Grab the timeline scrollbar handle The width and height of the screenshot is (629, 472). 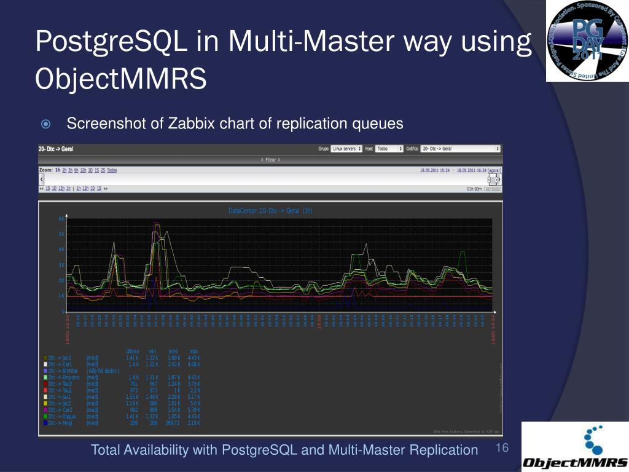pyautogui.click(x=492, y=179)
